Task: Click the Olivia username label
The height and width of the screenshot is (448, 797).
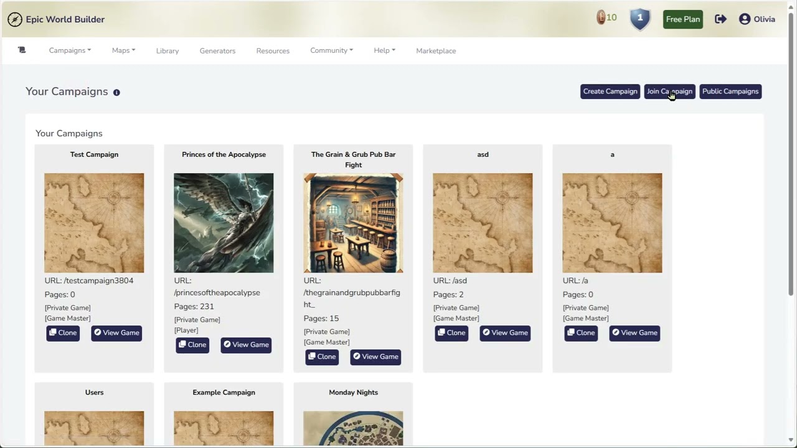Action: point(765,19)
